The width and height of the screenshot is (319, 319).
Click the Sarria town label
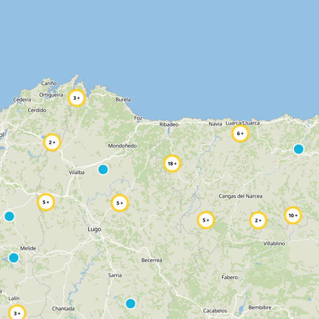click(115, 276)
